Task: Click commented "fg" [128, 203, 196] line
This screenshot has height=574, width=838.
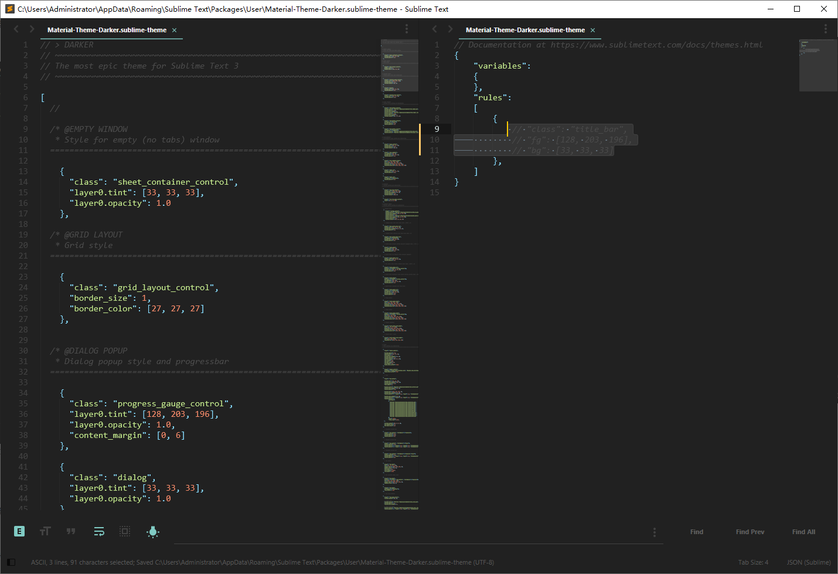Action: click(x=571, y=140)
